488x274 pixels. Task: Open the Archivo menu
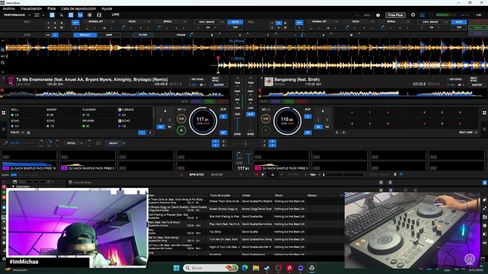[x=9, y=8]
